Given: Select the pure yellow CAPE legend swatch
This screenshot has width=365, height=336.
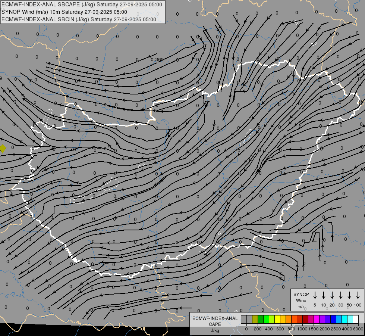Looking at the screenshot, I should coord(277,320).
